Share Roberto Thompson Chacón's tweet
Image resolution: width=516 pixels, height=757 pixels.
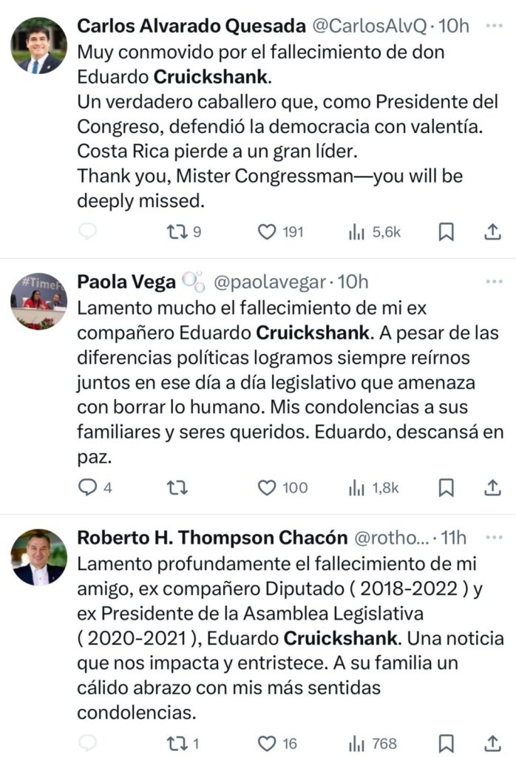tap(492, 743)
